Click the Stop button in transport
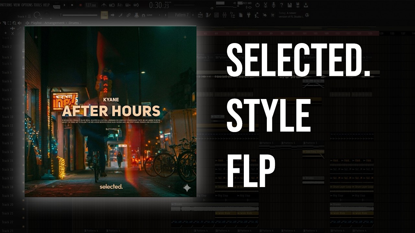 point(72,5)
